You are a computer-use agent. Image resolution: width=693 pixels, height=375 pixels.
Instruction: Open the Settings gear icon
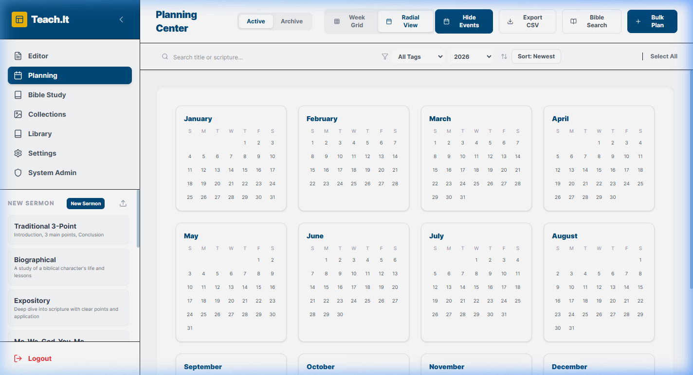18,153
